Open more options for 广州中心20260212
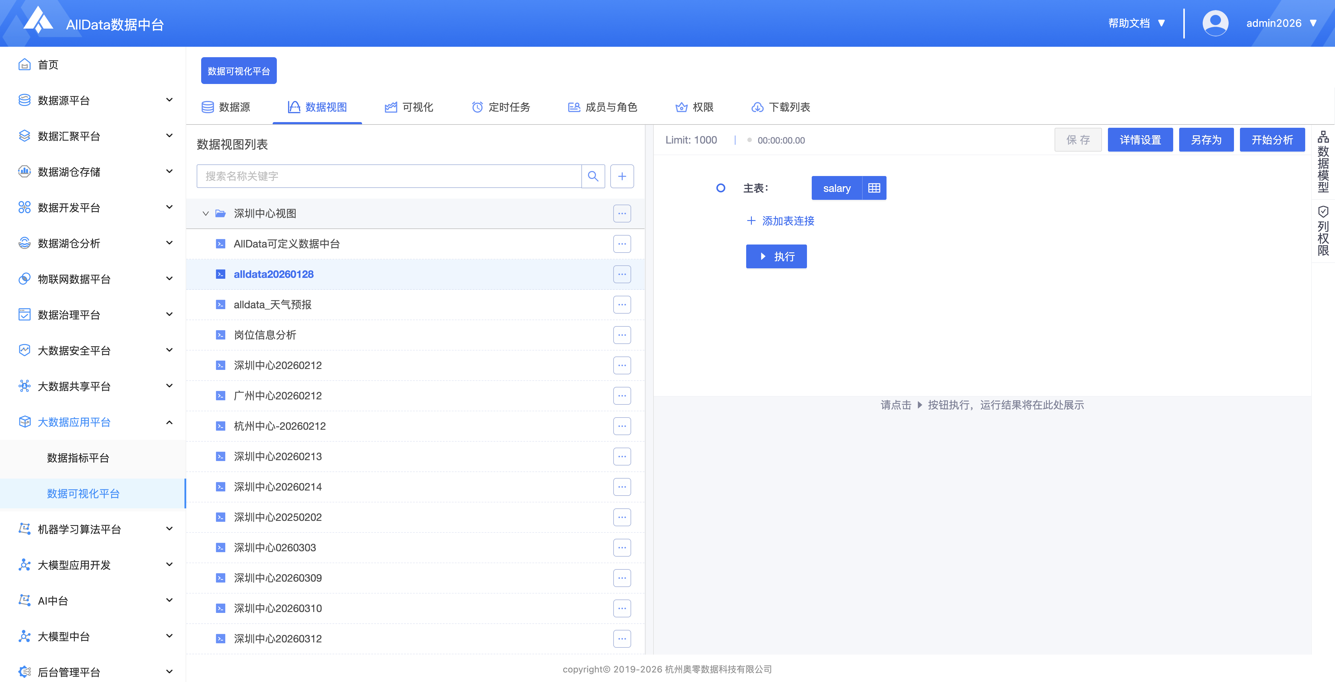Viewport: 1335px width, 682px height. tap(622, 396)
